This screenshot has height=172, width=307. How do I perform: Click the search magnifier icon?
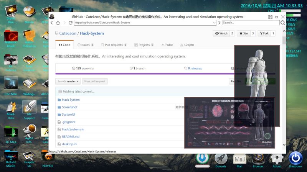[x=283, y=23]
